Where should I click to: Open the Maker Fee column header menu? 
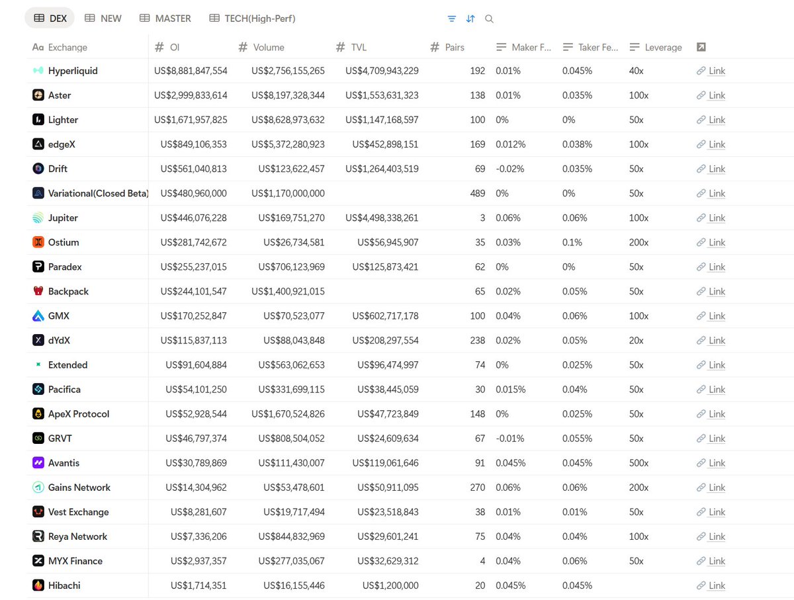point(523,47)
